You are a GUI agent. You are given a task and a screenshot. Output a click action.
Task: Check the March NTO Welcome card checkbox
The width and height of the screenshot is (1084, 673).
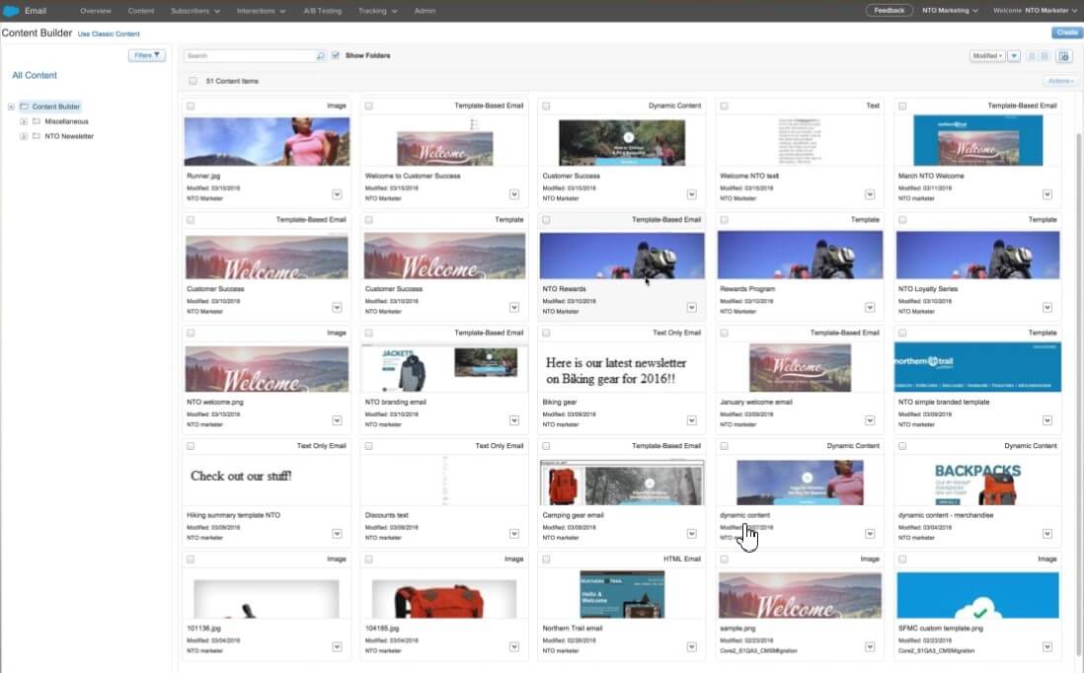[x=902, y=106]
